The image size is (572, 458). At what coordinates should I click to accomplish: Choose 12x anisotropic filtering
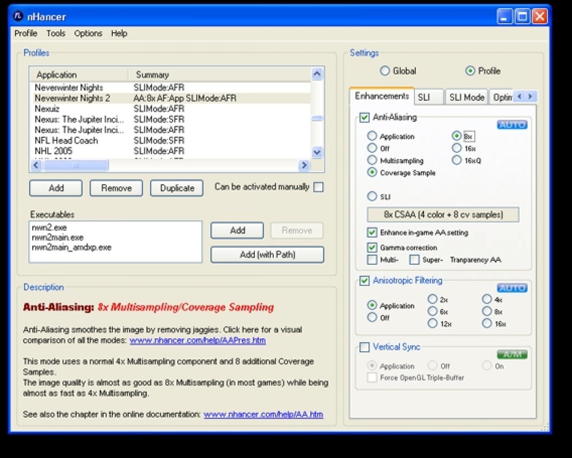(432, 323)
